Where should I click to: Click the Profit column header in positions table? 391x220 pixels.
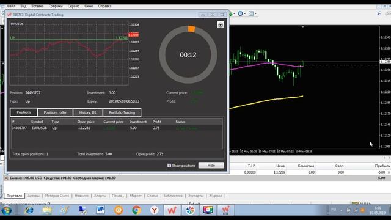[157, 122]
